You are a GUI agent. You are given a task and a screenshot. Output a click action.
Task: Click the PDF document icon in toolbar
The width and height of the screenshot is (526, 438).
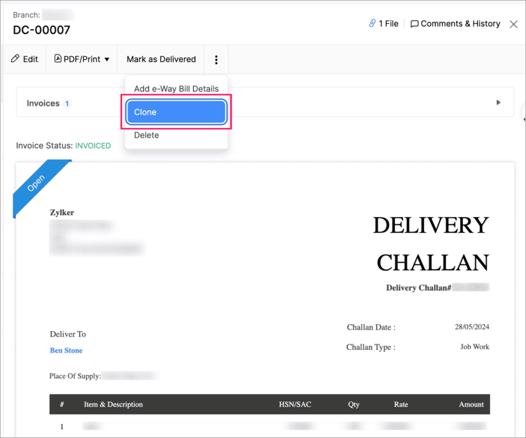tap(58, 59)
